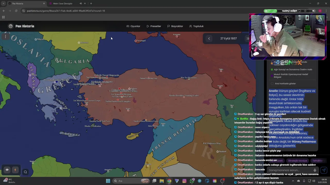Viewport: 330px width, 185px height.
Task: Go to the previous round arrow
Action: click(x=209, y=39)
